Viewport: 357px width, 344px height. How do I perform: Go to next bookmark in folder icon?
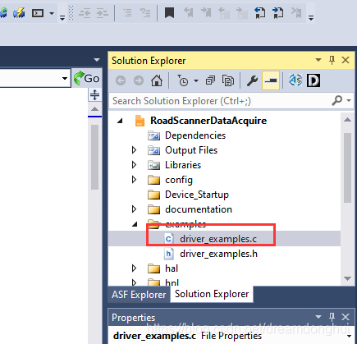pos(242,13)
